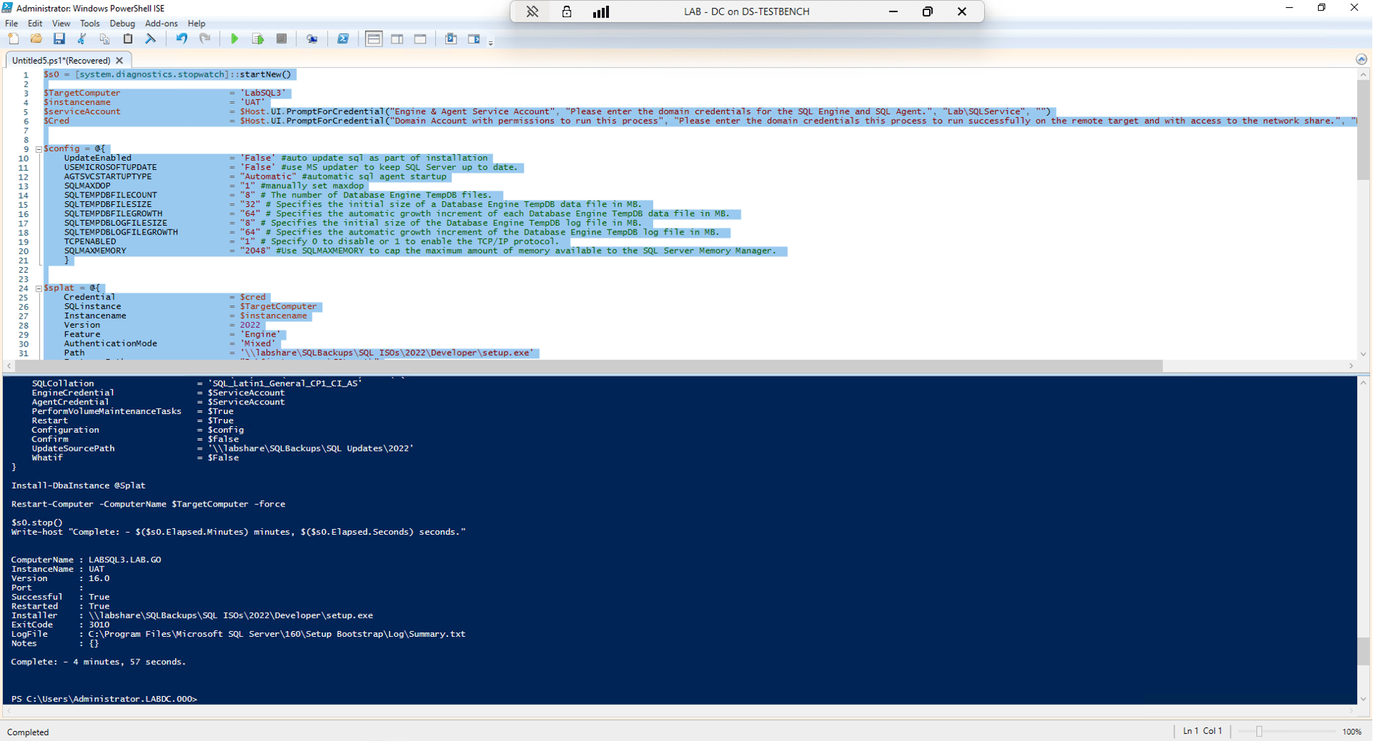Click the 'SQLMAXMEMORY' line in the script
Viewport: 1373px width, 741px height.
(x=420, y=251)
